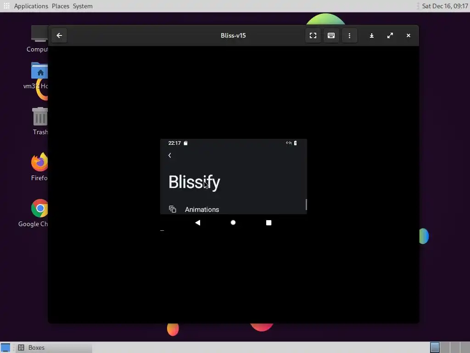Viewport: 470px width, 353px height.
Task: Open the three-dot menu in Boxes
Action: [x=349, y=35]
